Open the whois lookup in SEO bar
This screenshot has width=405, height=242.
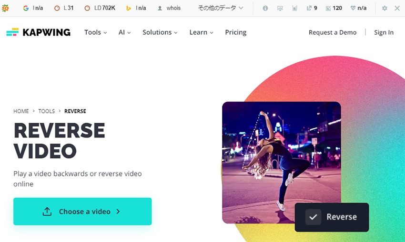click(169, 8)
